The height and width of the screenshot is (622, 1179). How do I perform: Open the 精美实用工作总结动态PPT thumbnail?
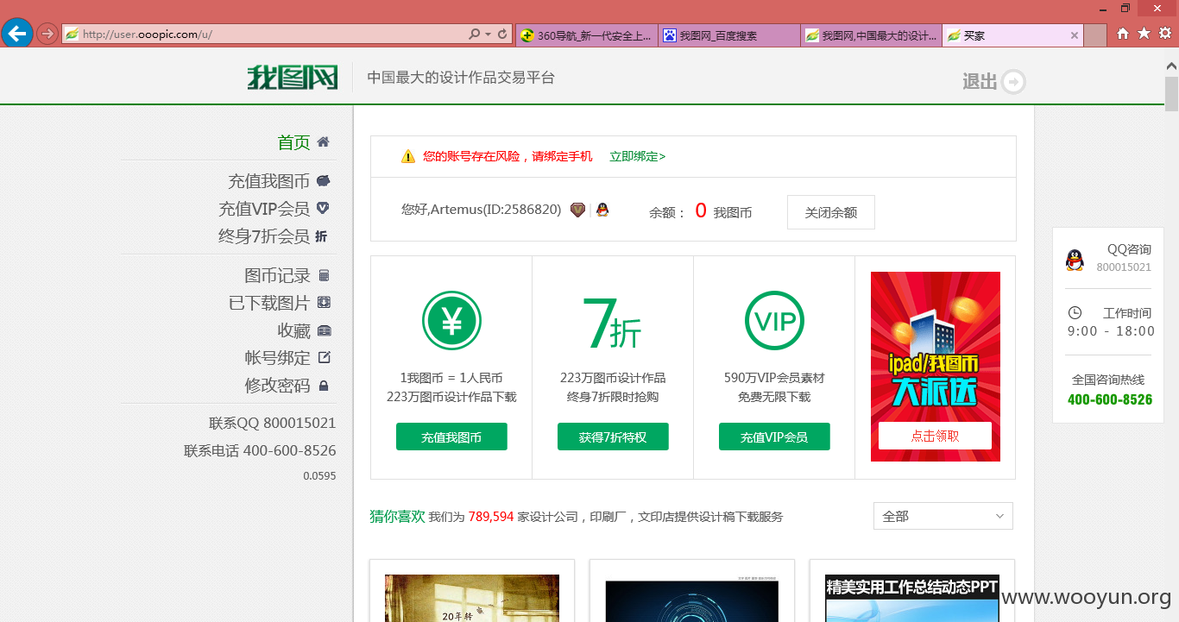pyautogui.click(x=912, y=598)
